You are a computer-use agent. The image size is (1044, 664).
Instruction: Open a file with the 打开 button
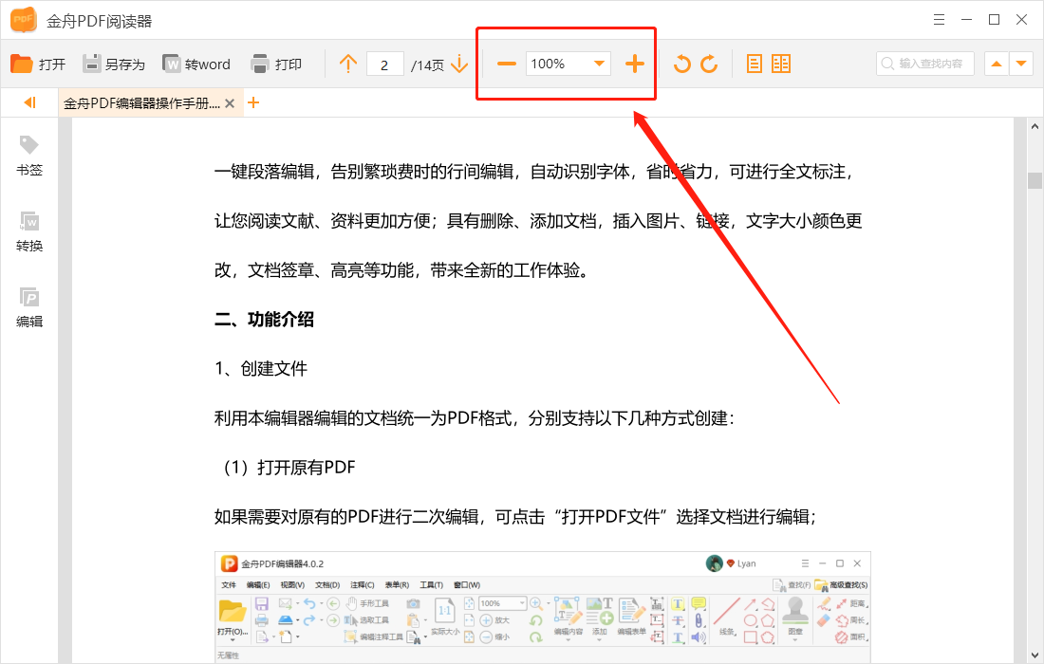tap(38, 64)
